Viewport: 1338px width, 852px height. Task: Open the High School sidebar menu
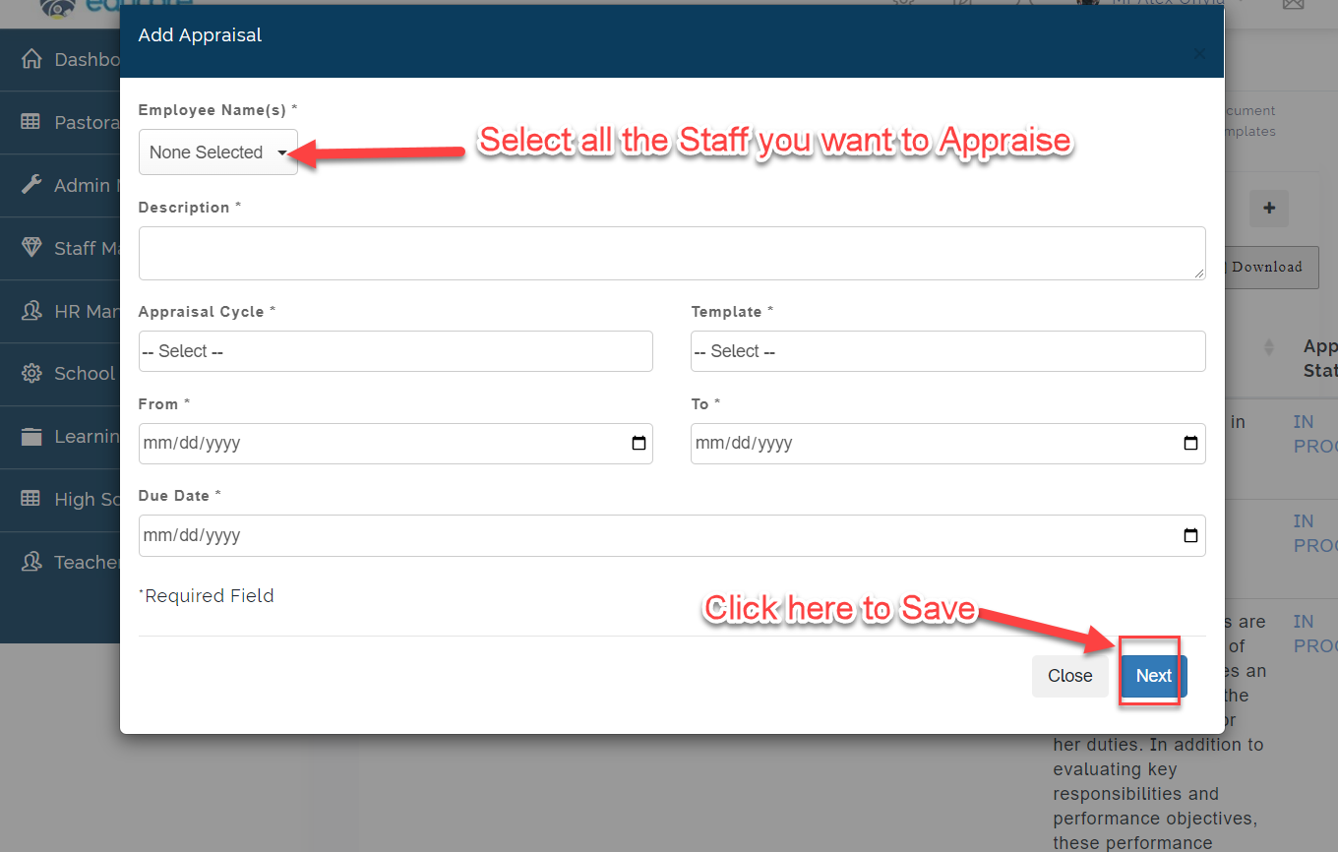(x=60, y=500)
